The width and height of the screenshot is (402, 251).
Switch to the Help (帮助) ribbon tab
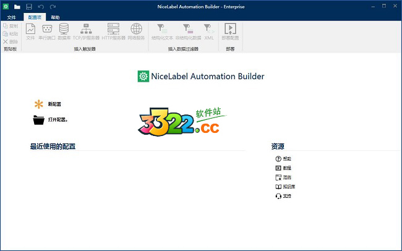[56, 18]
